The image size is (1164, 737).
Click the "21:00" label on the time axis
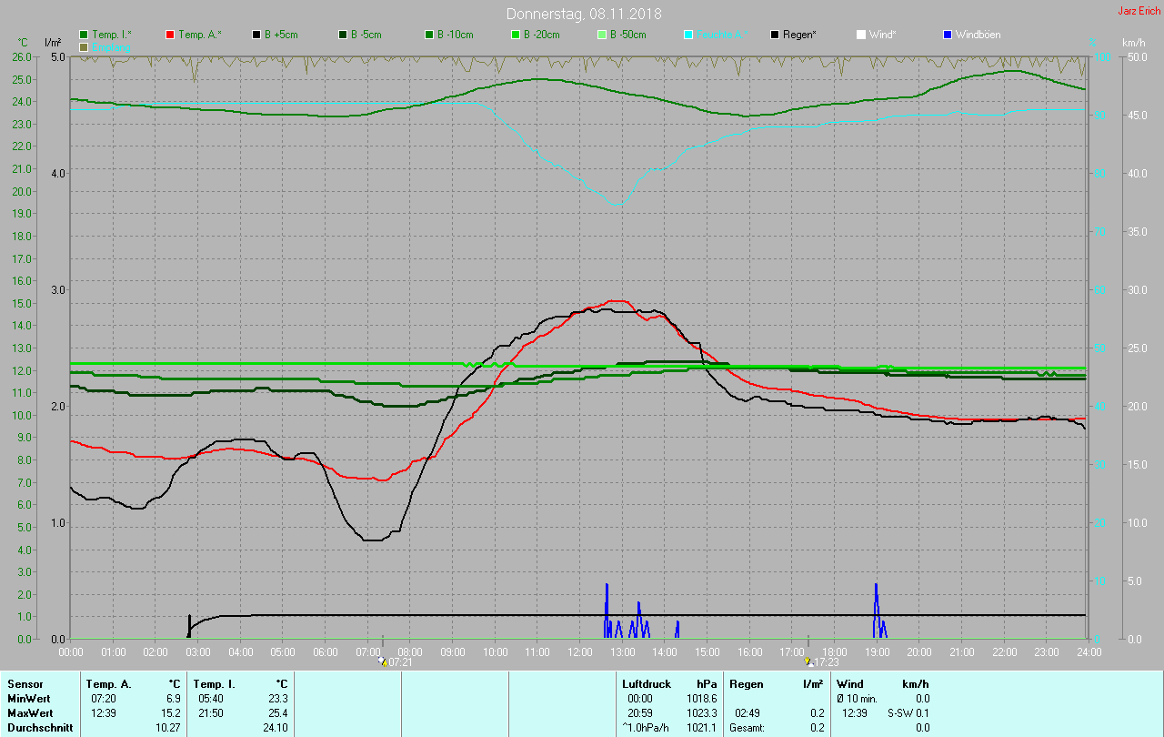(962, 652)
